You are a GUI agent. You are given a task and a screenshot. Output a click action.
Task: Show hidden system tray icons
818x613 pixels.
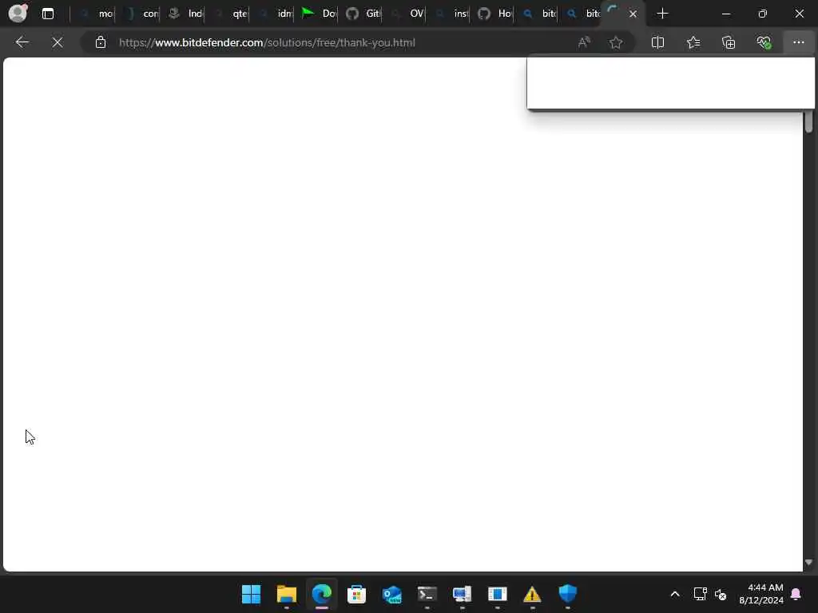pos(674,594)
